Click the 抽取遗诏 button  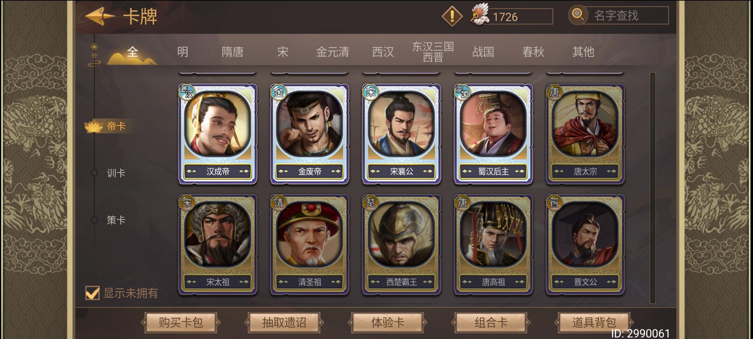[x=284, y=322]
